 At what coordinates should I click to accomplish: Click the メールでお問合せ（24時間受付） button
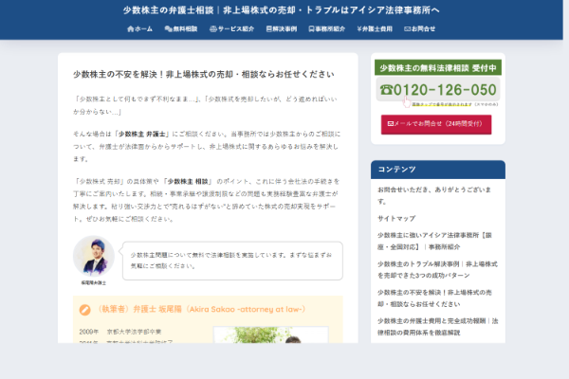pos(436,124)
